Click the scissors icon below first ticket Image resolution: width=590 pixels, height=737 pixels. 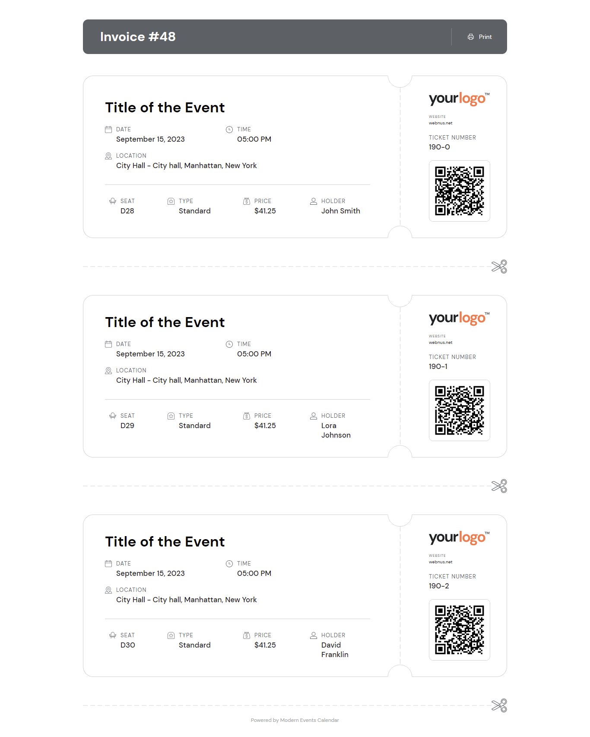click(x=499, y=267)
